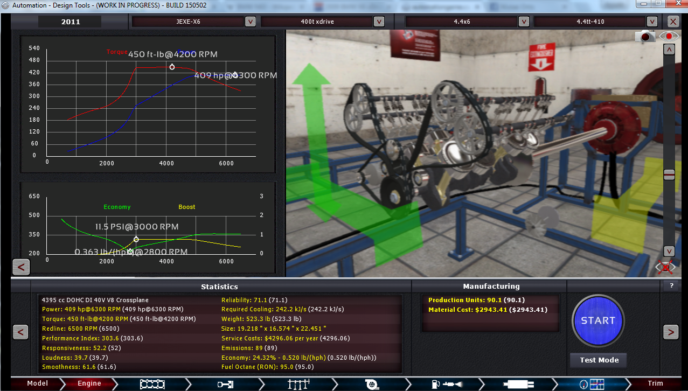Click the Required Cooling 242.2 kJ/s statistic

(x=283, y=309)
